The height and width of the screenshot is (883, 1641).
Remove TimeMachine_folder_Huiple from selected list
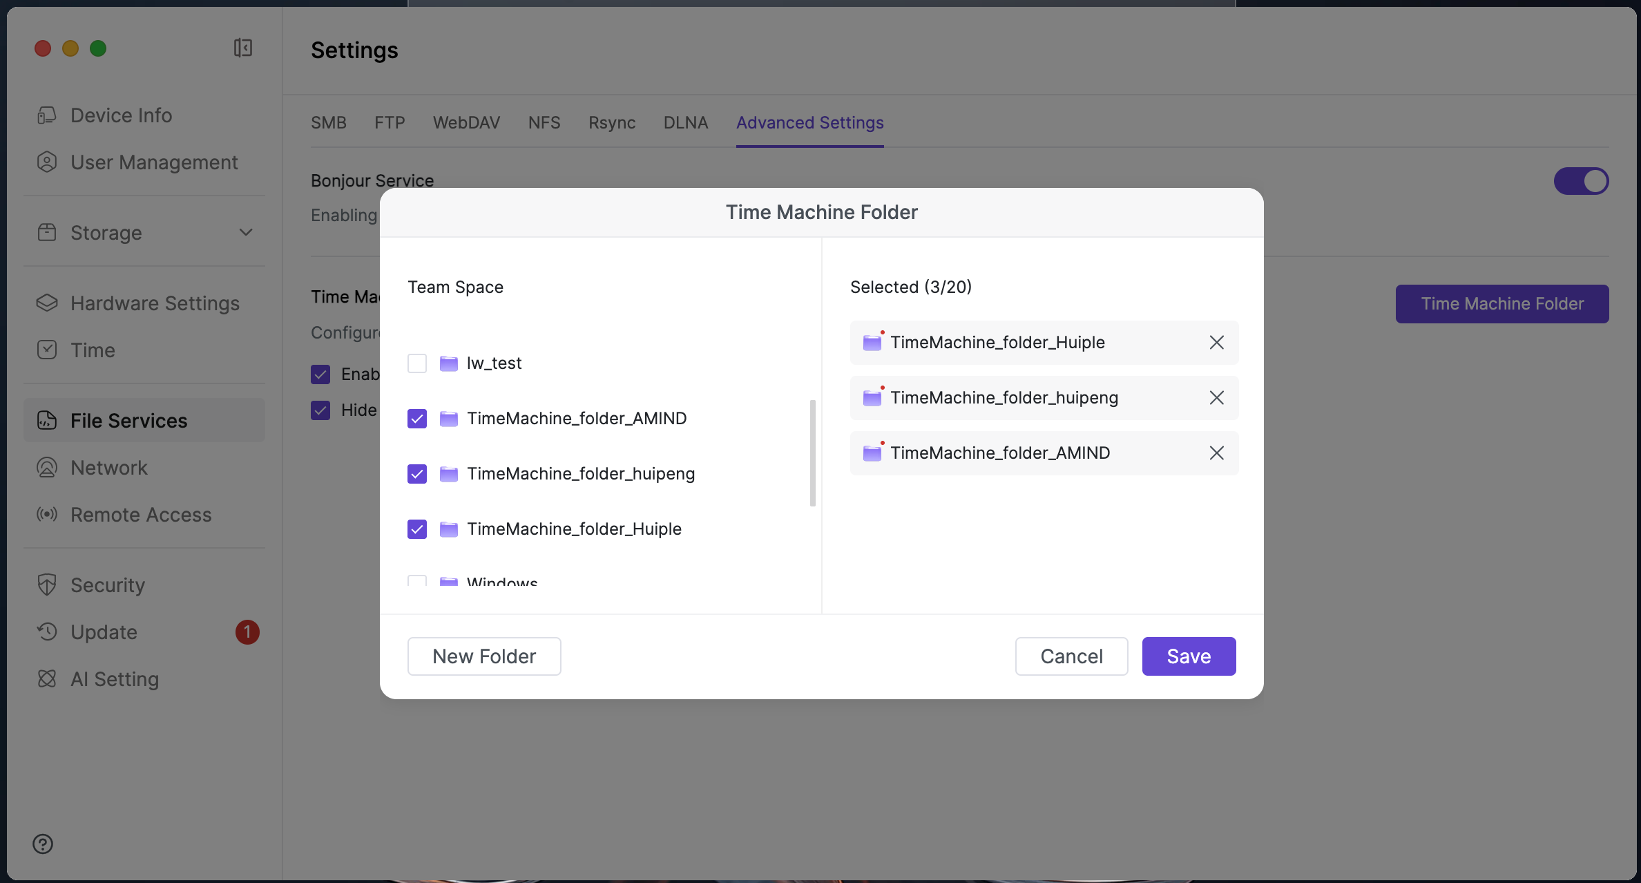pos(1216,343)
